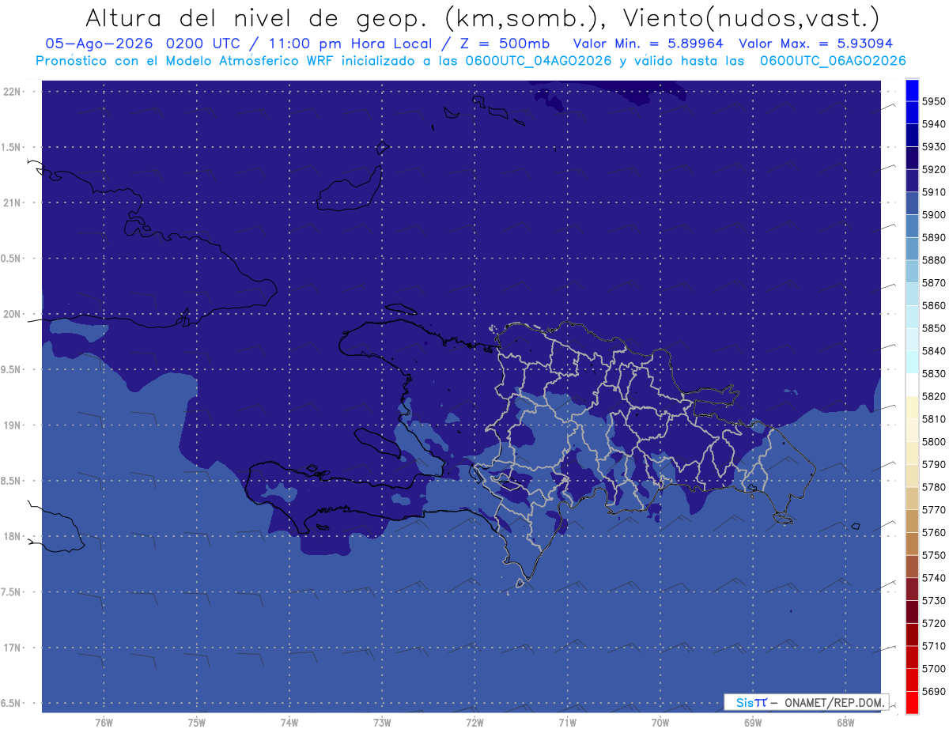Click the '9.5N' latitude label
The width and height of the screenshot is (949, 733).
12,369
